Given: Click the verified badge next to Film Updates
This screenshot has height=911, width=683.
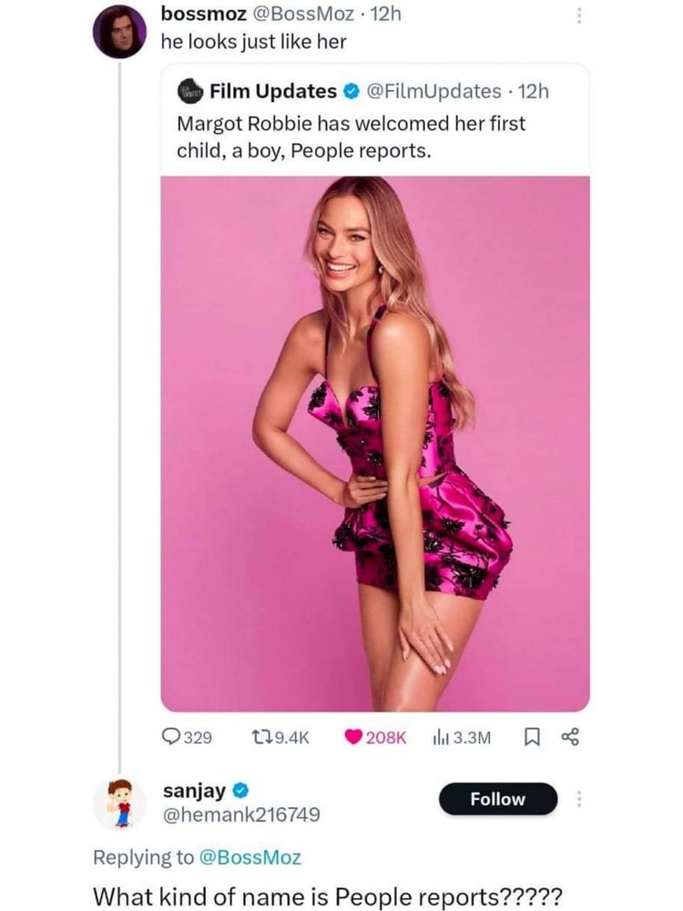Looking at the screenshot, I should click(351, 91).
